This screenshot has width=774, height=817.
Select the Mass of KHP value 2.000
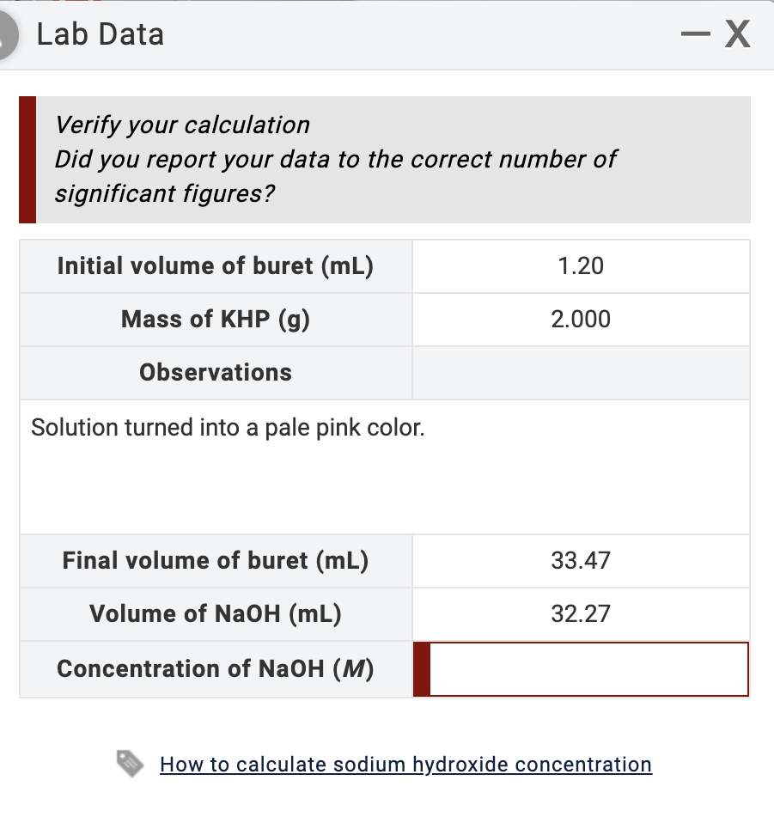tap(581, 319)
